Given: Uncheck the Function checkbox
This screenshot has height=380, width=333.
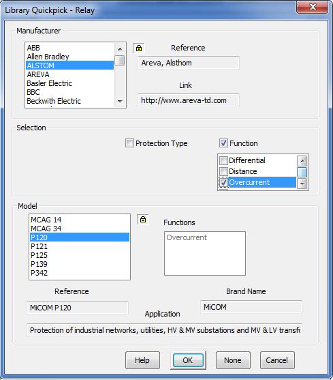Looking at the screenshot, I should [223, 143].
